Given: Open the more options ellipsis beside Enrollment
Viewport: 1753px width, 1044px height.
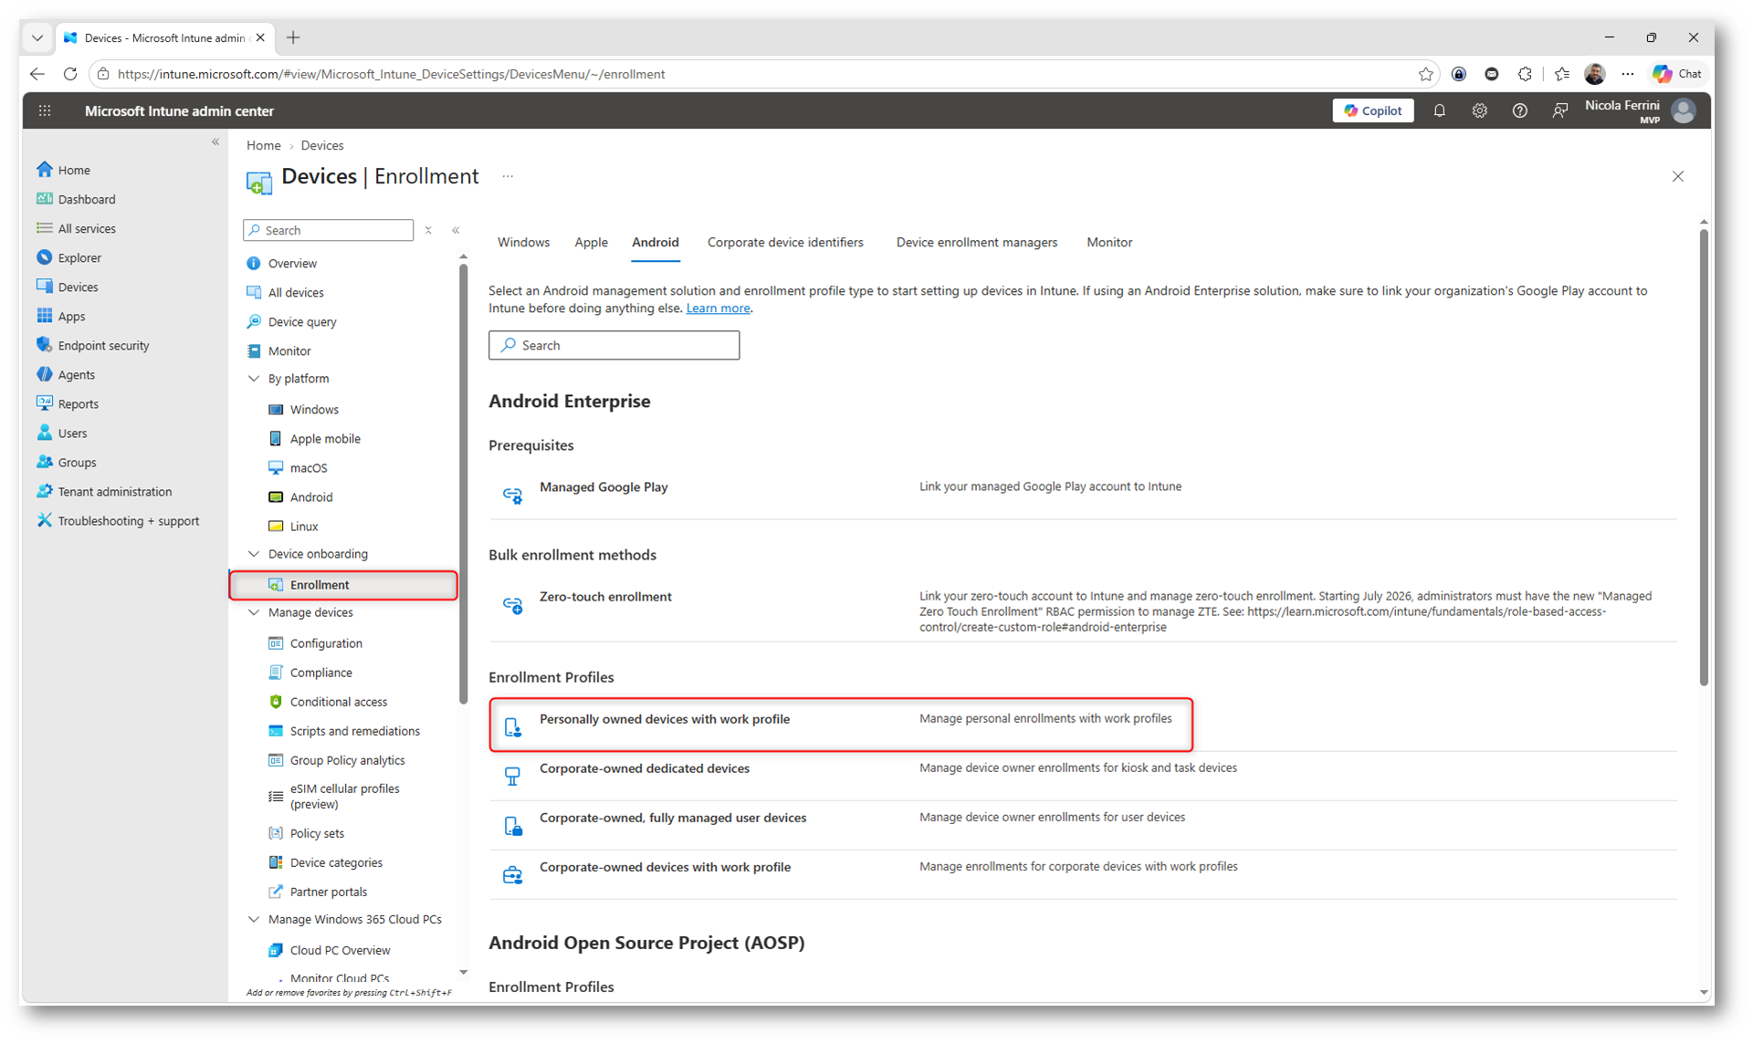Looking at the screenshot, I should click(x=508, y=176).
